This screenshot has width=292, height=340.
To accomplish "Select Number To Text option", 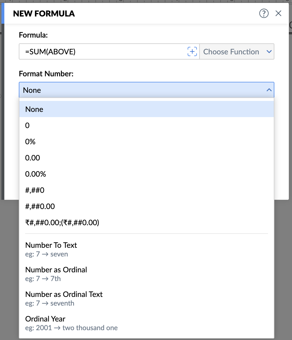I will [x=147, y=249].
